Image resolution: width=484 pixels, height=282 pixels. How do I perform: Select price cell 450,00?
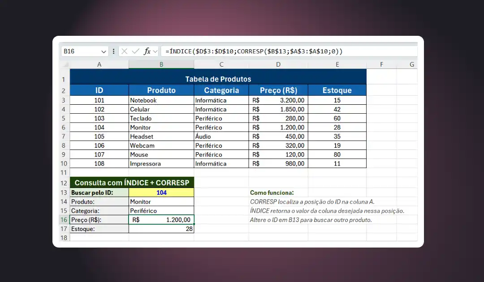(278, 136)
